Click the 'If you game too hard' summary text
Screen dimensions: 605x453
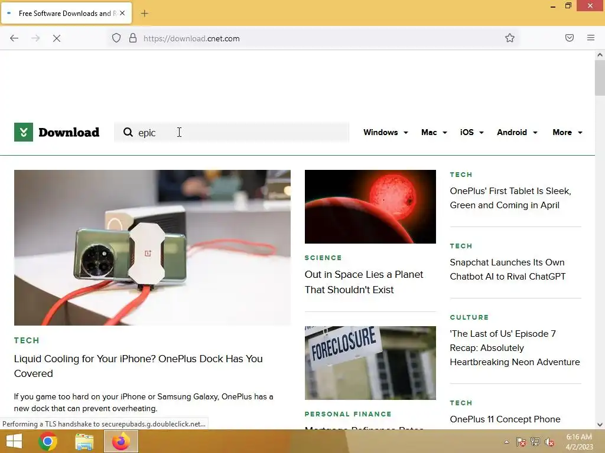pyautogui.click(x=144, y=402)
